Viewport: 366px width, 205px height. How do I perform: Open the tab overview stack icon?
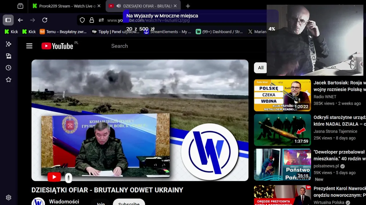point(20,6)
